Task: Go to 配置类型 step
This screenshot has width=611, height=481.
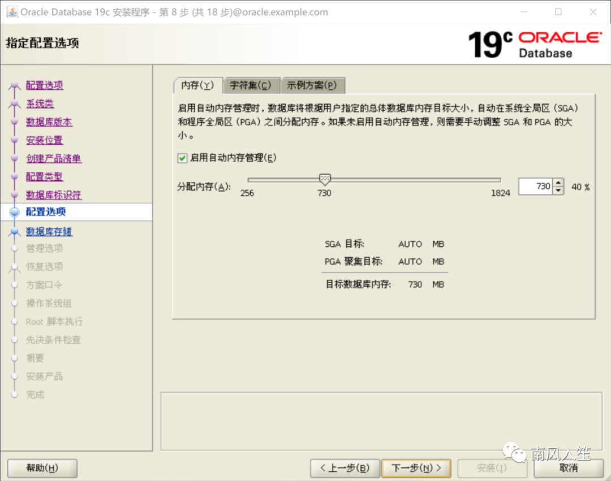Action: [x=45, y=177]
